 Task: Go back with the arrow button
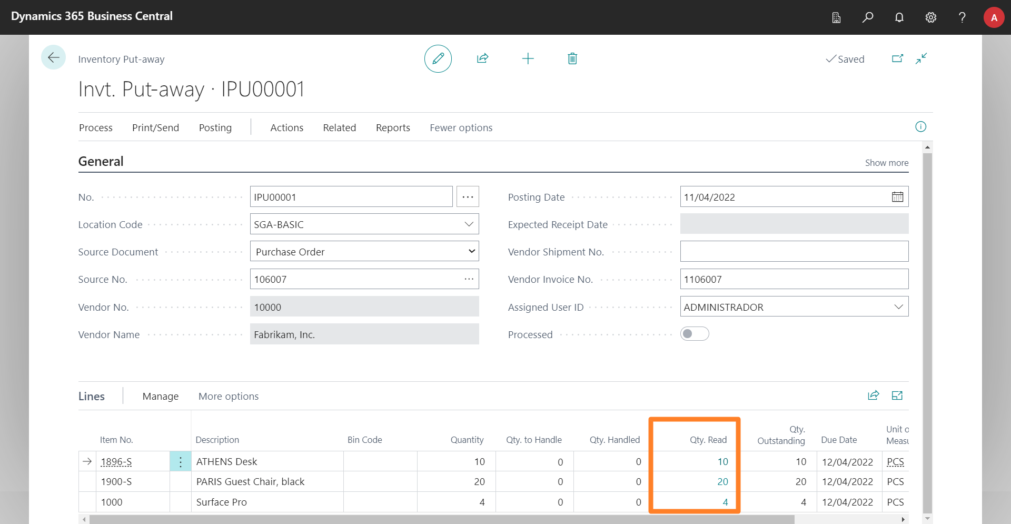[x=53, y=57]
